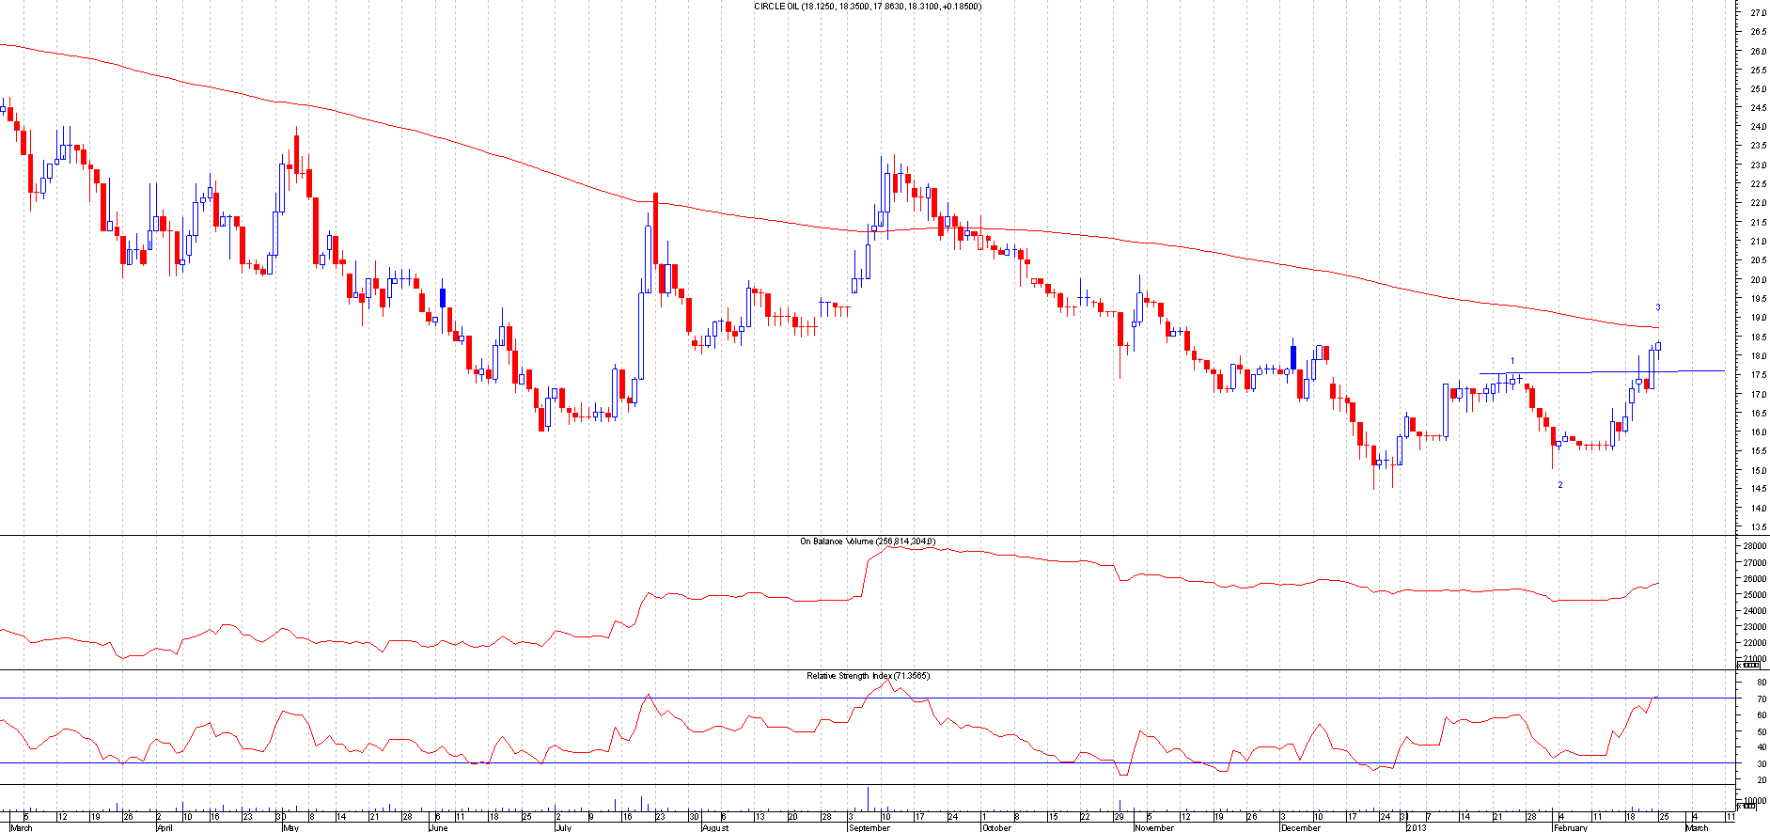Screen dimensions: 1770x832
Task: Click the 27.0 value on the price axis
Action: (x=1757, y=13)
